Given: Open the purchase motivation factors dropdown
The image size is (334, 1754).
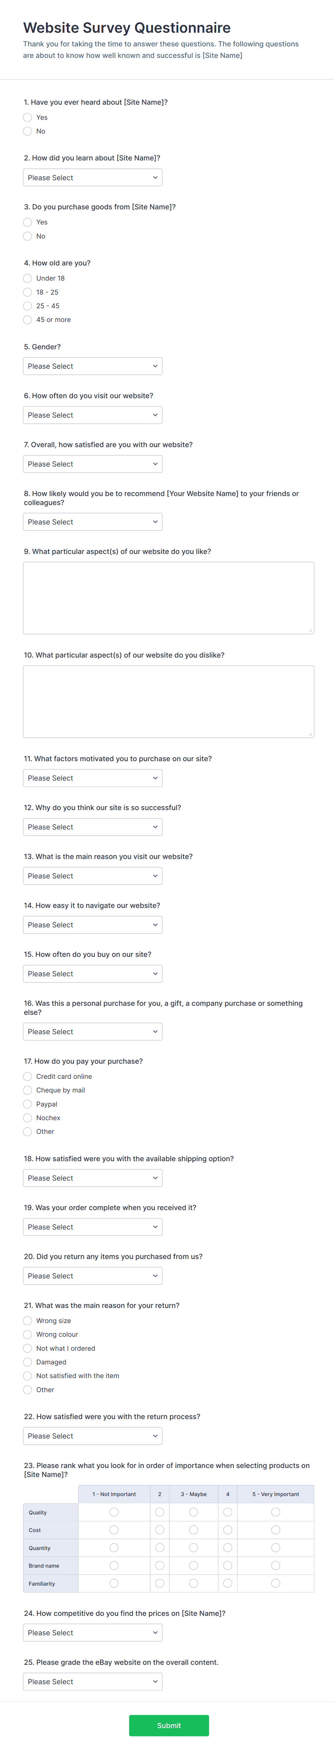Looking at the screenshot, I should pyautogui.click(x=93, y=778).
